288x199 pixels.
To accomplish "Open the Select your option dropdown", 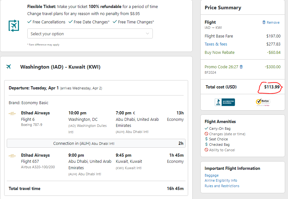I will 90,34.
